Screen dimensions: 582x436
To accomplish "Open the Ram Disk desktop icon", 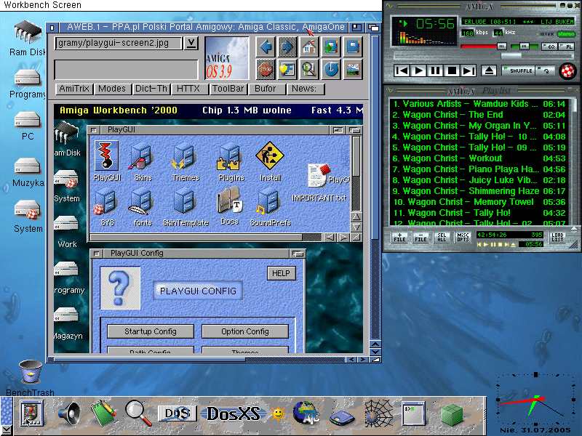I will click(x=28, y=32).
